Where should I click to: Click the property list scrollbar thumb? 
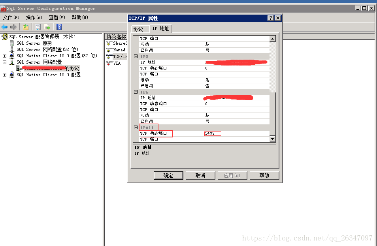point(272,114)
